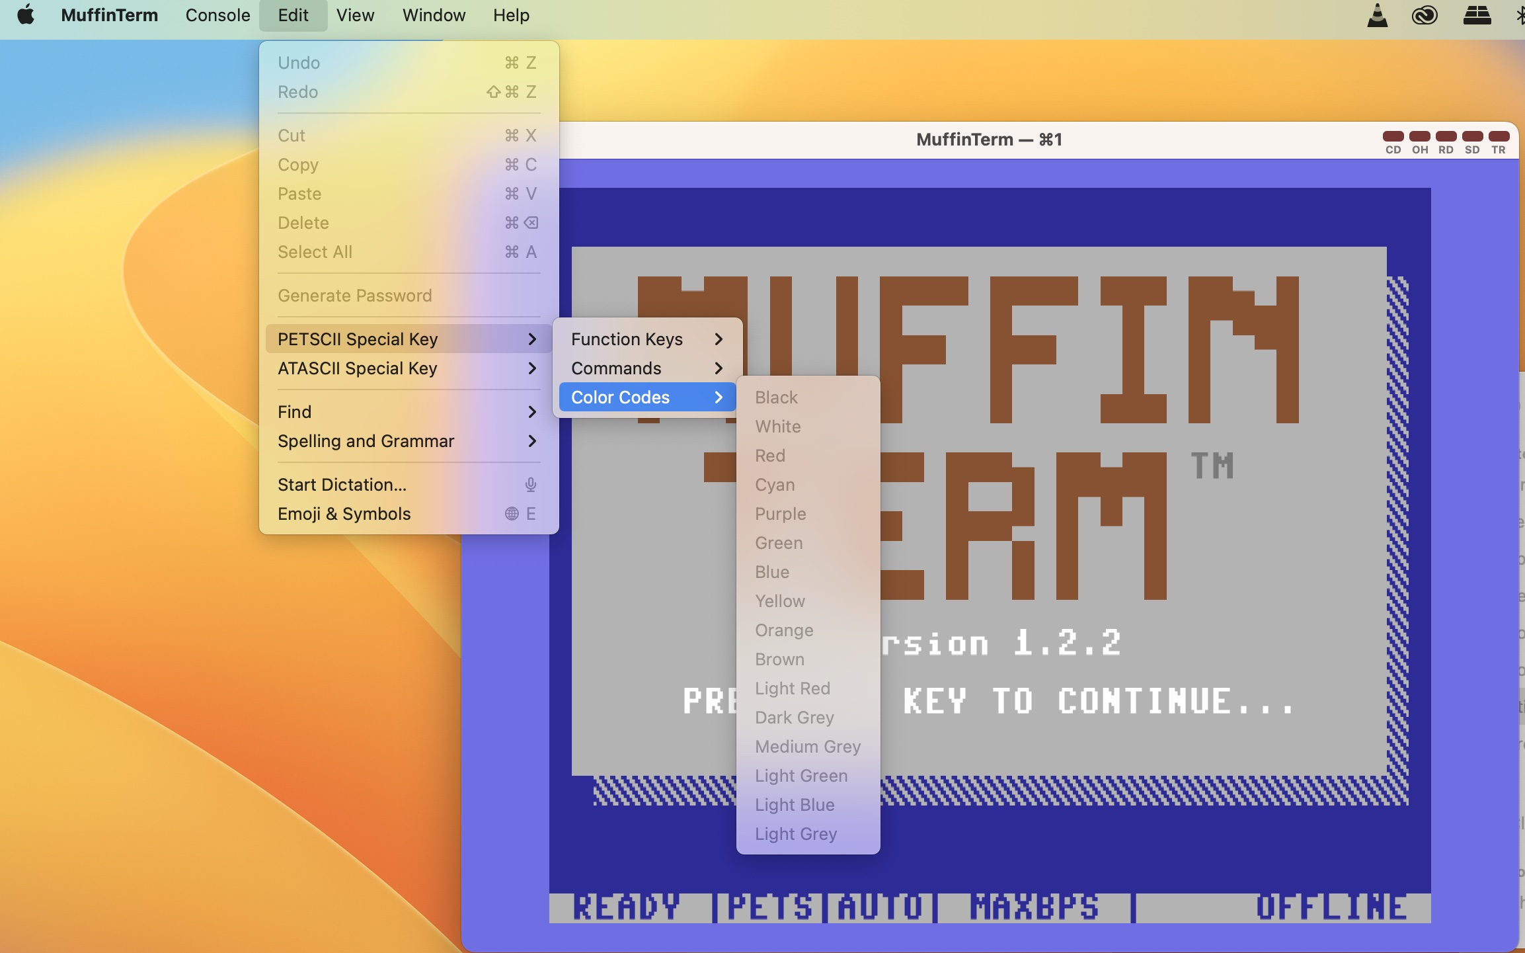This screenshot has height=953, width=1525.
Task: Expand the Spelling and Grammar submenu
Action: pyautogui.click(x=409, y=441)
